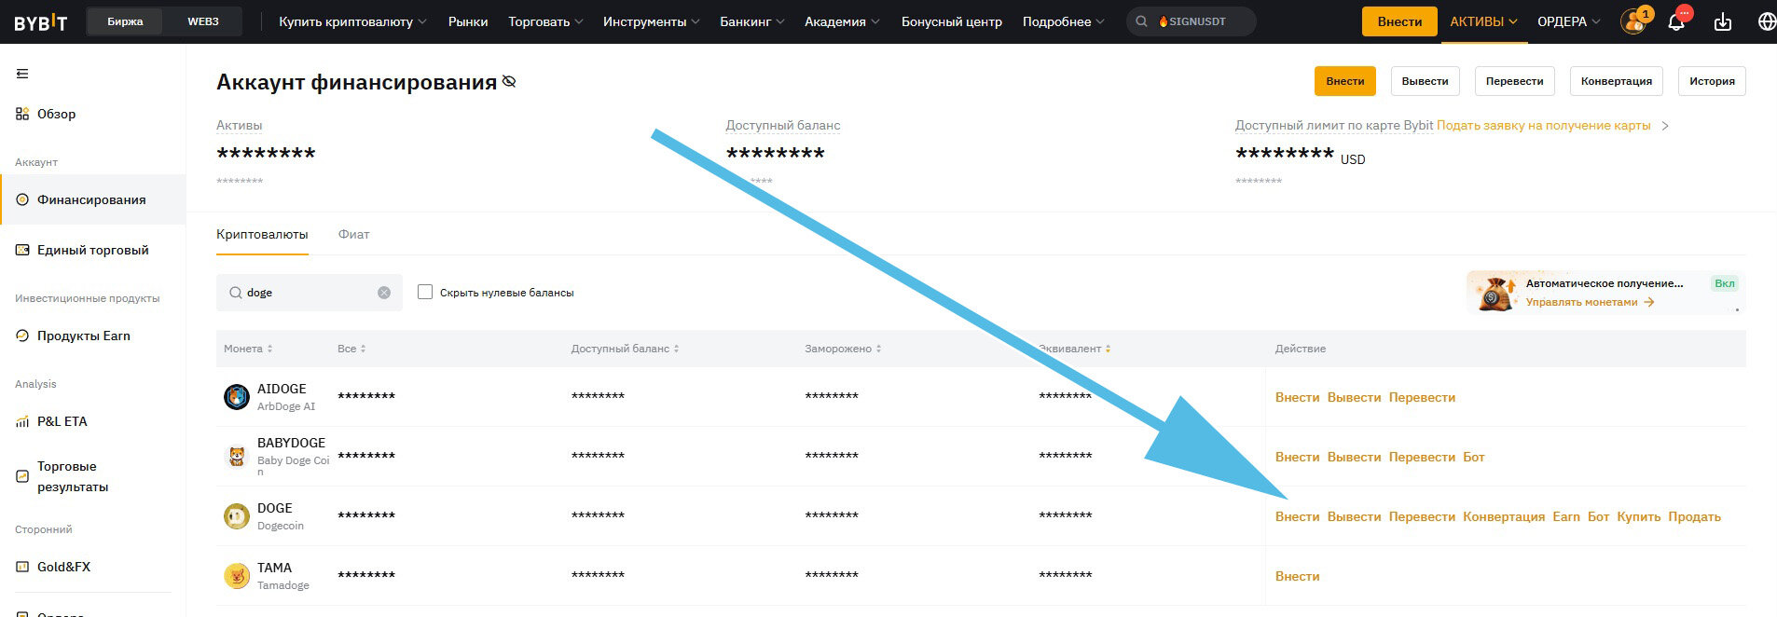Open История button

point(1713,81)
